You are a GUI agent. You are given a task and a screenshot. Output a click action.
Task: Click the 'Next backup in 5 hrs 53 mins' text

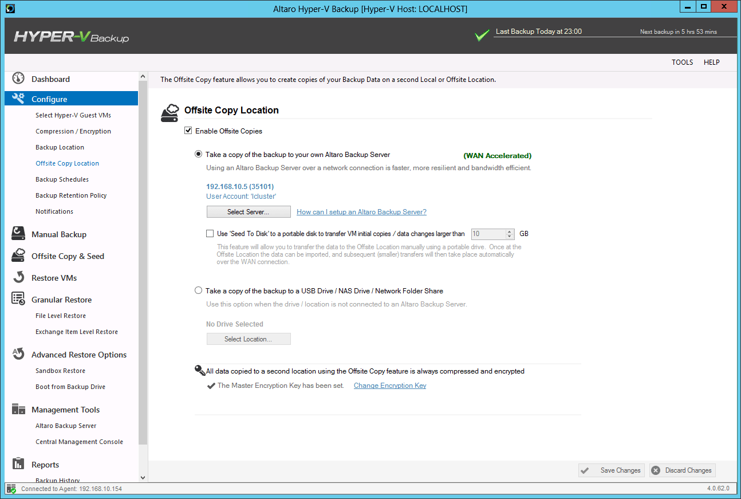(679, 32)
